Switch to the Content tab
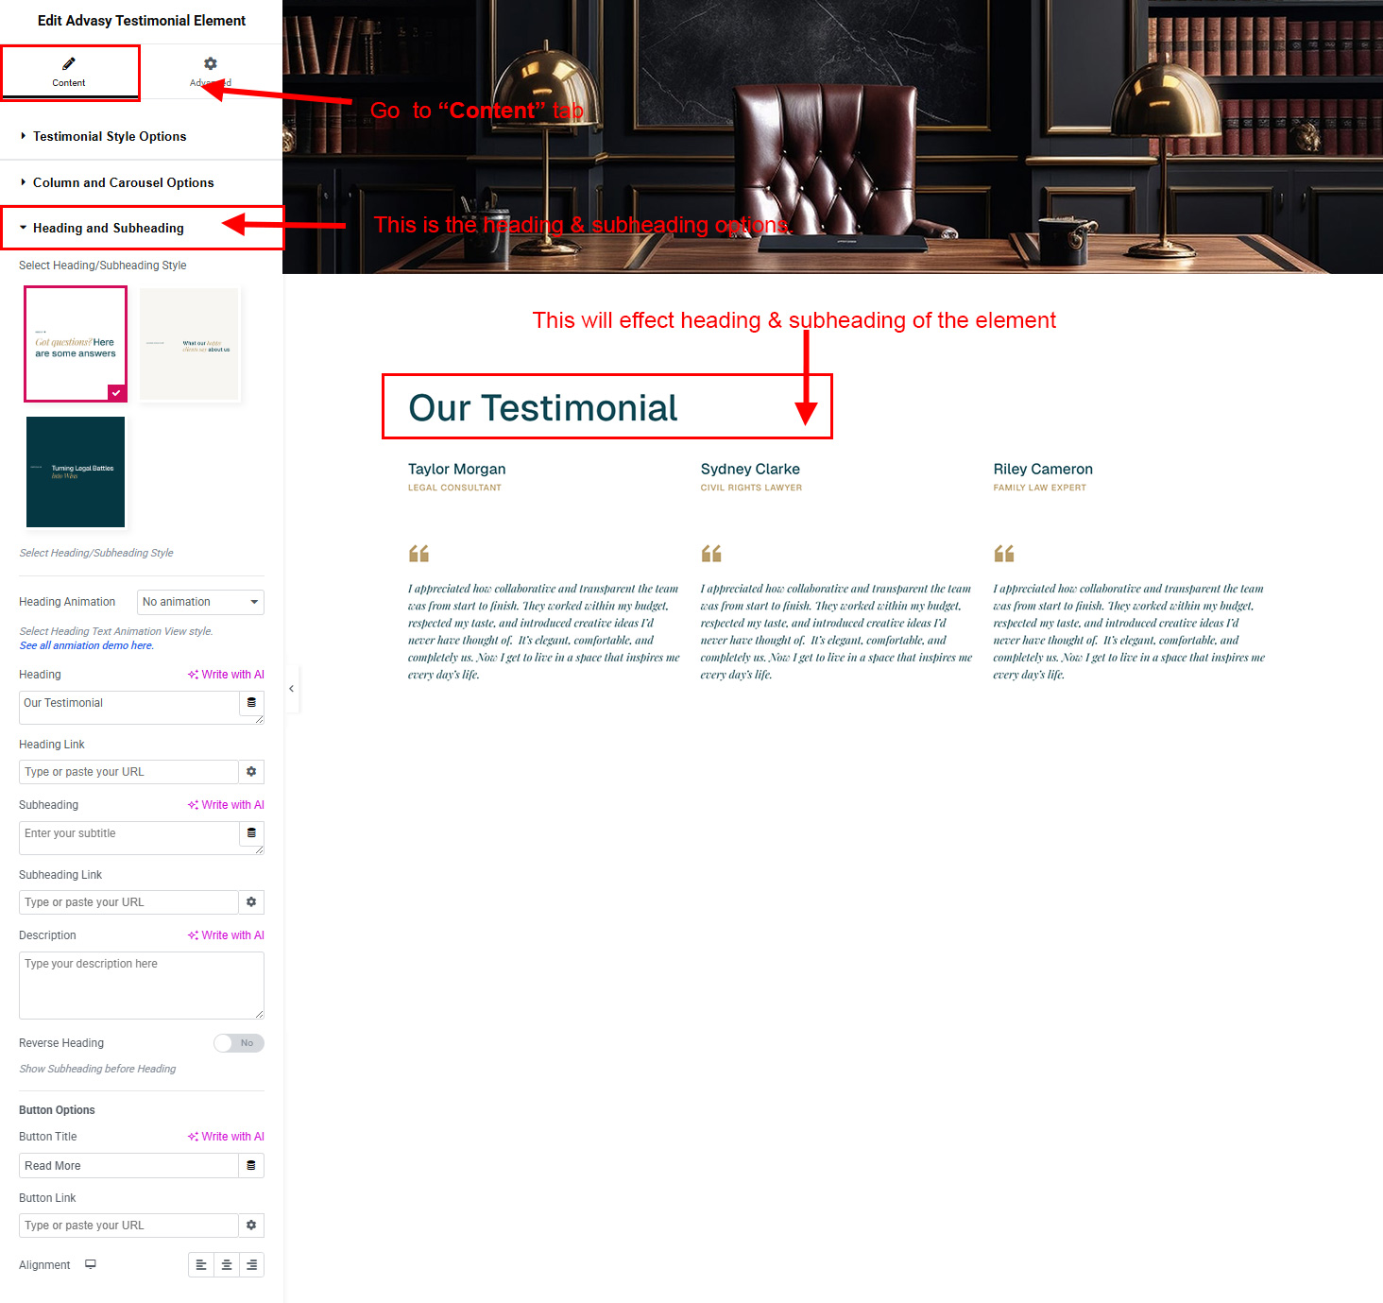Image resolution: width=1383 pixels, height=1303 pixels. click(x=69, y=72)
